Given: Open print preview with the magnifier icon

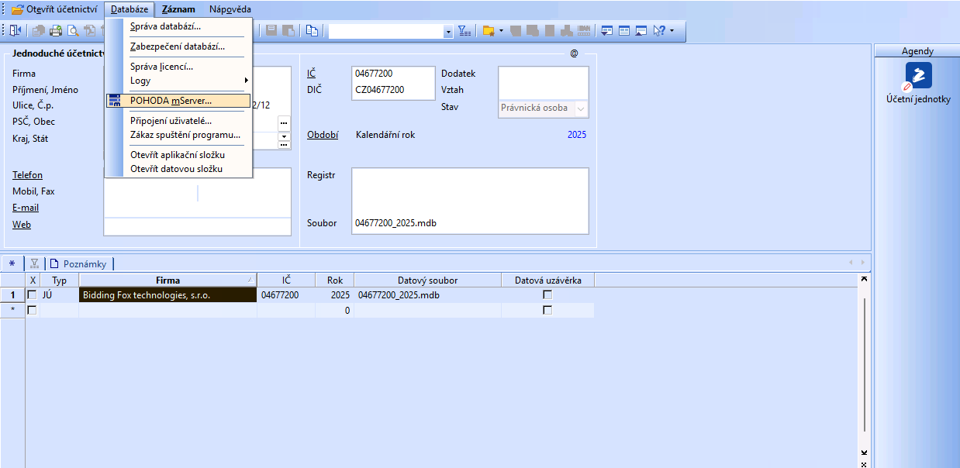Looking at the screenshot, I should point(73,31).
